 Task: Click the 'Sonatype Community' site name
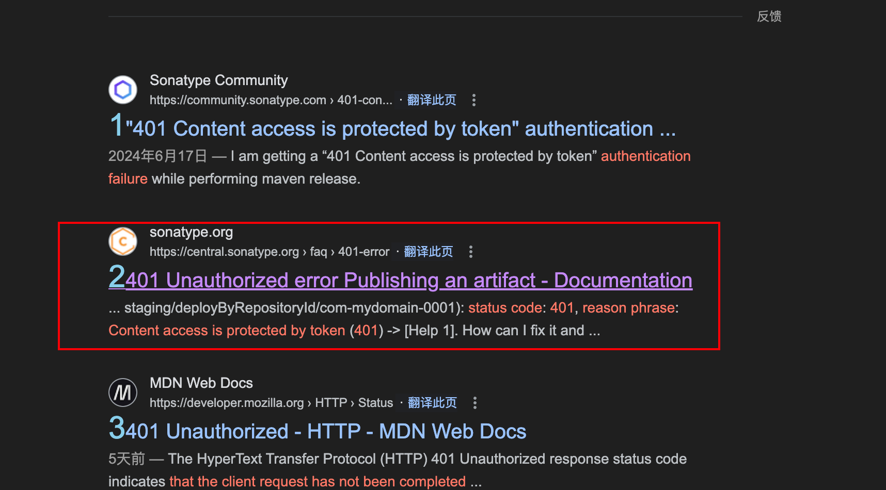point(218,80)
